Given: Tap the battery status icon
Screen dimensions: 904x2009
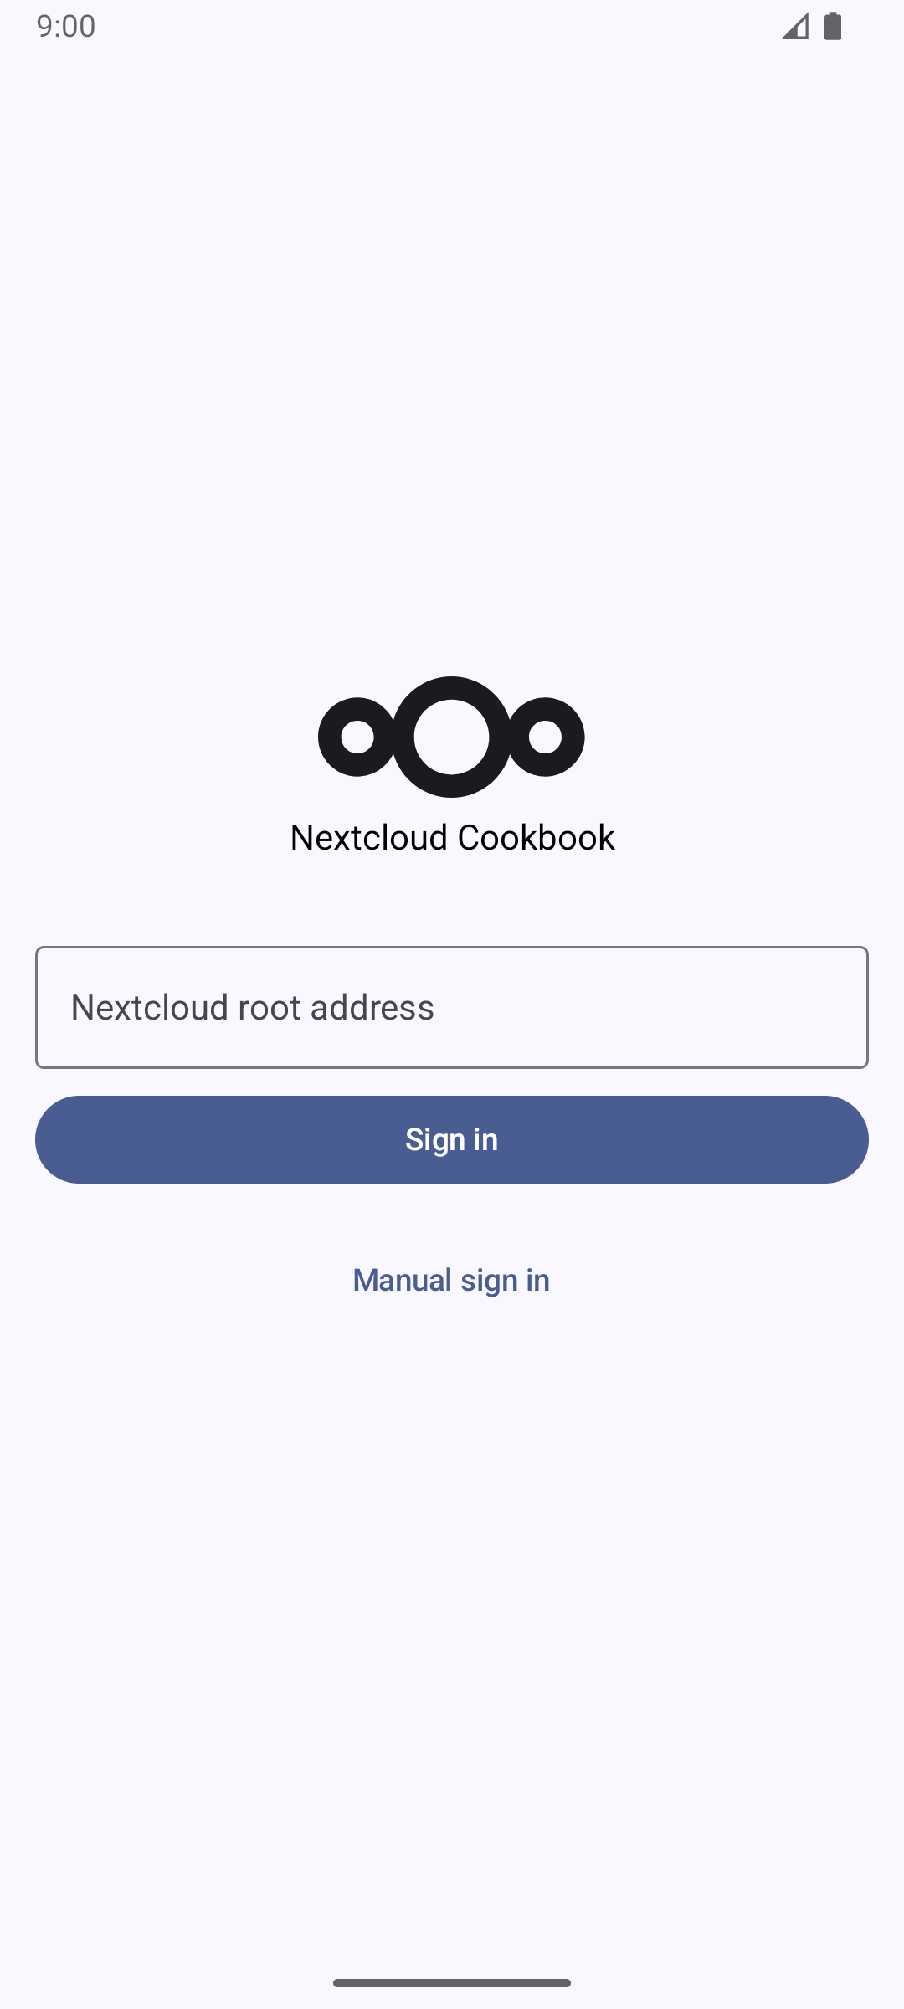Looking at the screenshot, I should click(x=833, y=26).
